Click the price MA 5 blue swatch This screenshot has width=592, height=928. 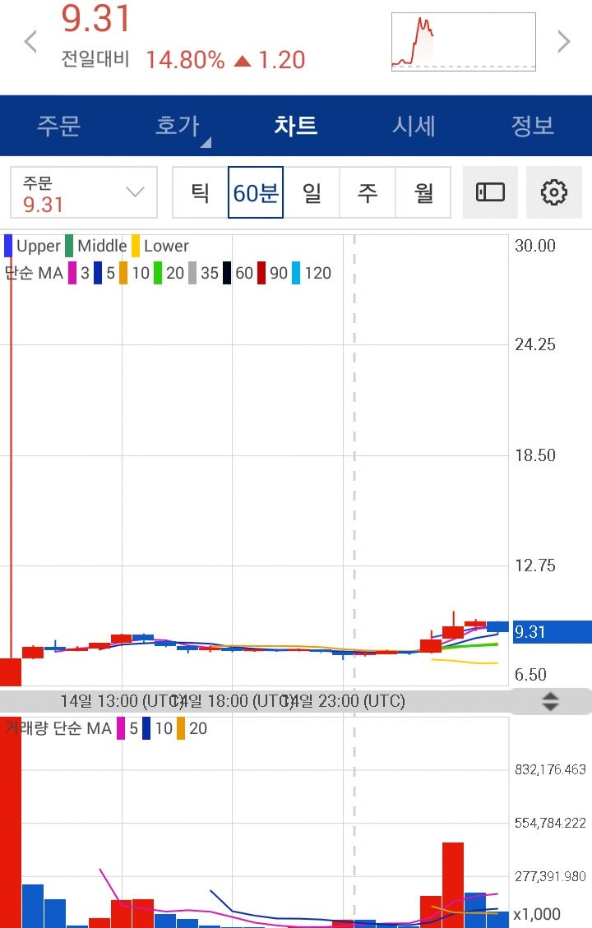pos(99,273)
